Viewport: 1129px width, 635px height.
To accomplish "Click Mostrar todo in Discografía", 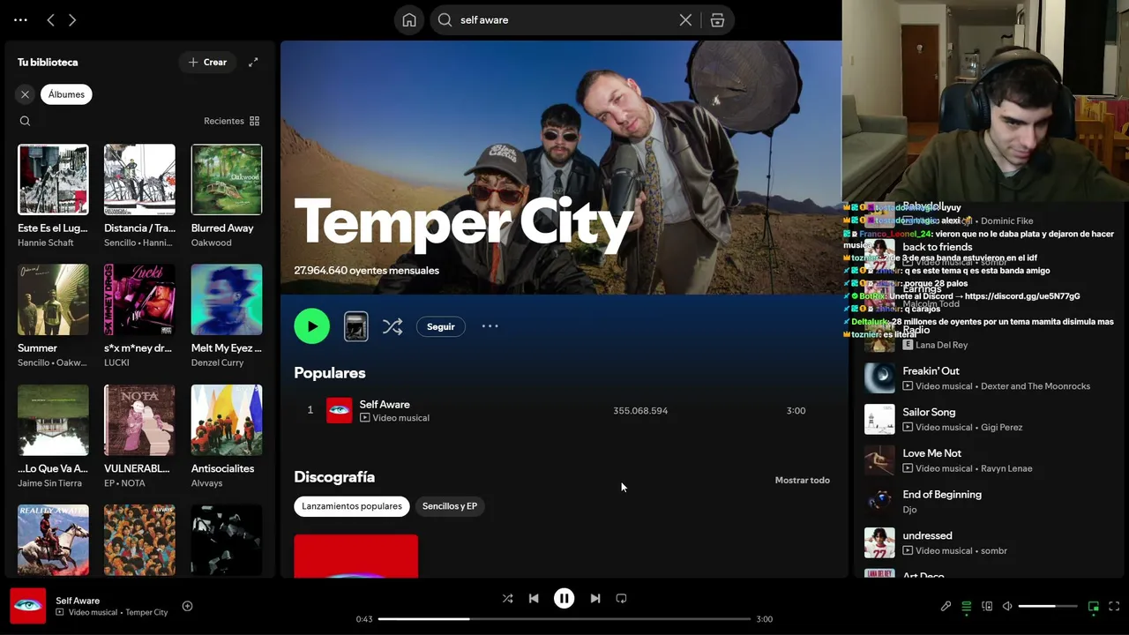I will click(803, 480).
